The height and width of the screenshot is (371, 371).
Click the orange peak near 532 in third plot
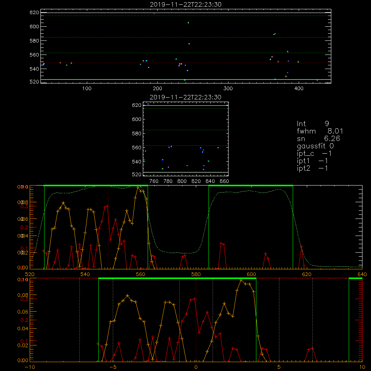tap(63, 203)
